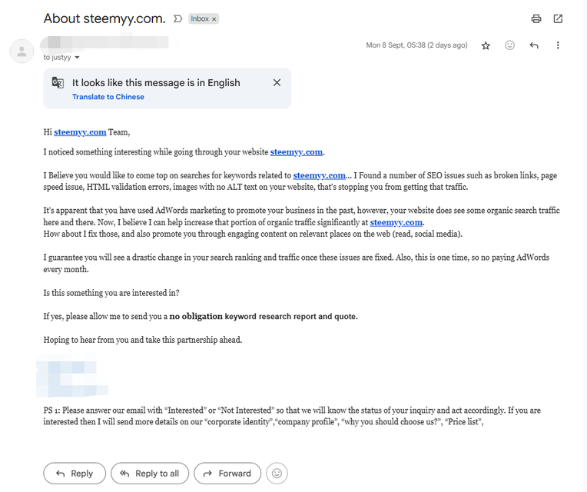Click the translate icon in the banner

coord(58,82)
